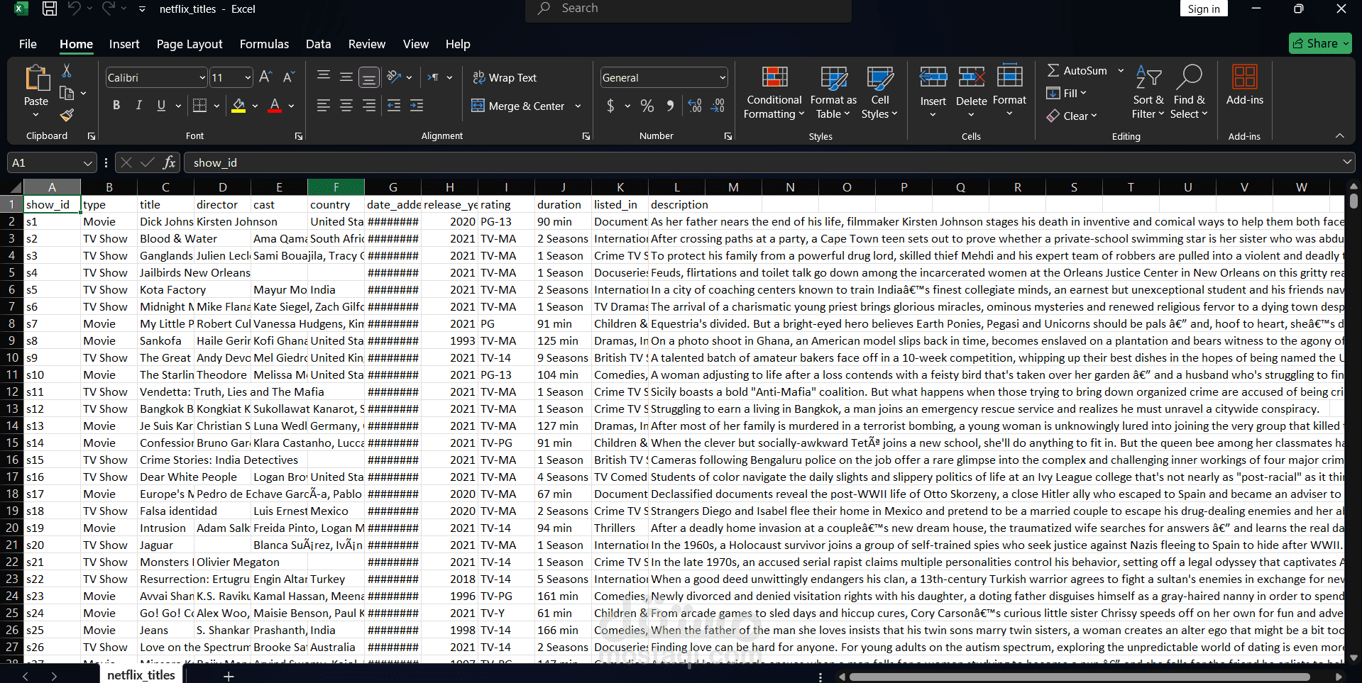Click the Insert cells icon

[x=933, y=77]
